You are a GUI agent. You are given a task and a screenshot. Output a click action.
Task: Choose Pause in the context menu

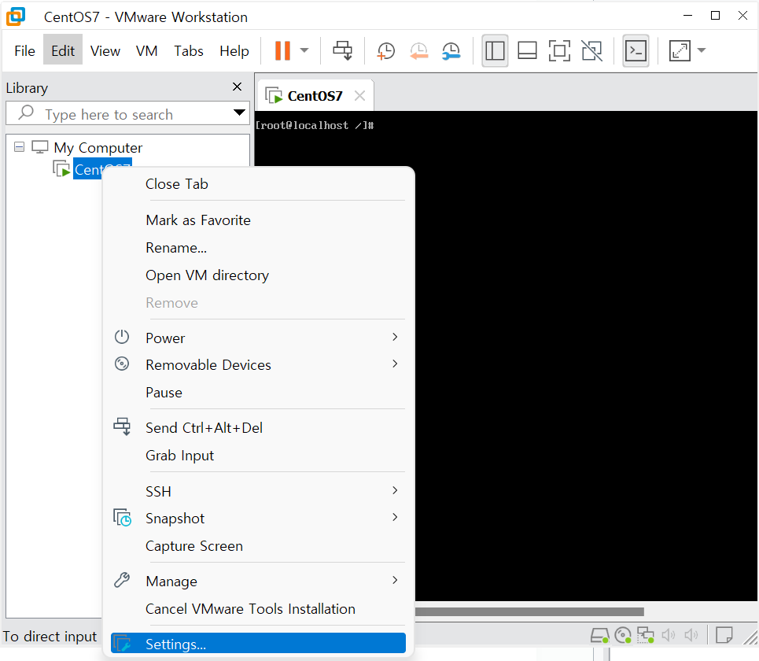click(258, 392)
